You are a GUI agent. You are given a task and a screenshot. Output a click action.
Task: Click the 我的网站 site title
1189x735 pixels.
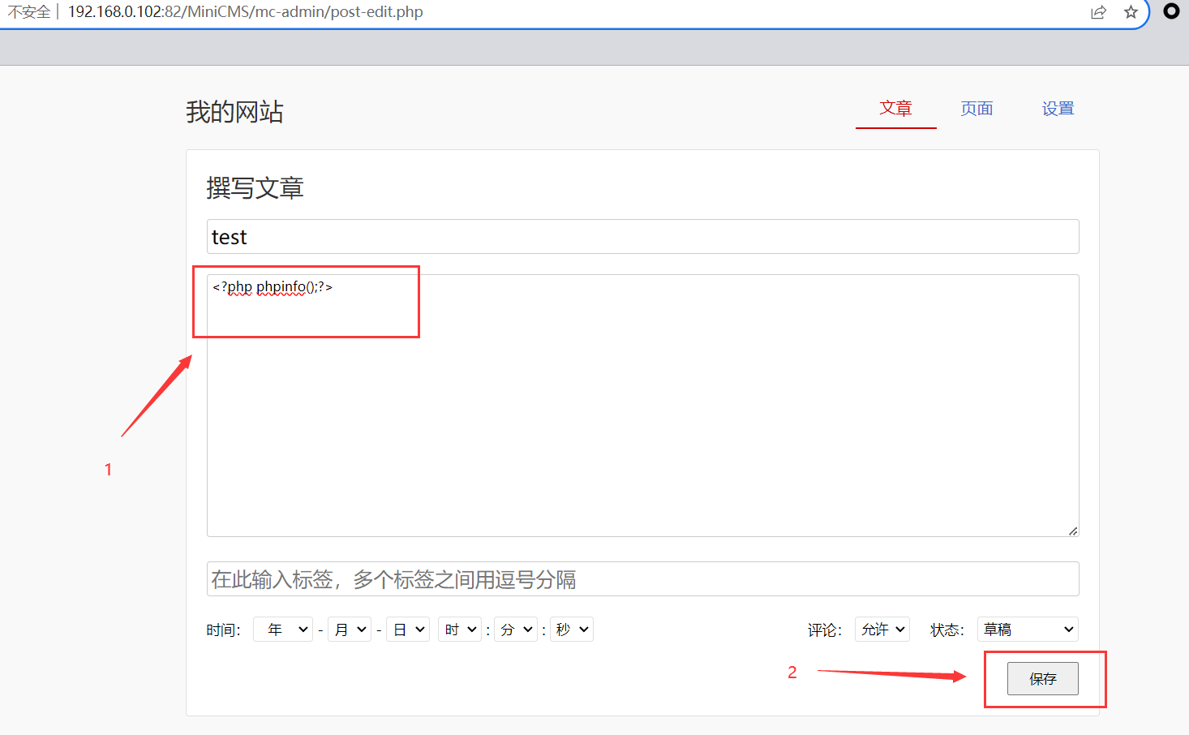234,112
